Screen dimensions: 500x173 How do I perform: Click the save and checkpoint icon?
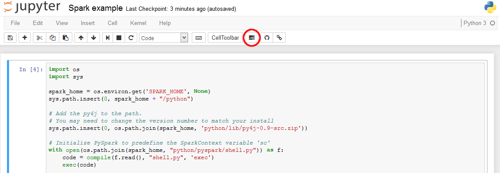click(x=10, y=38)
